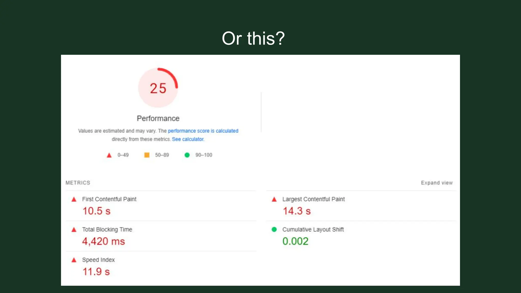521x293 pixels.
Task: Select the Cumulative Layout Shift 0.002 value
Action: click(x=295, y=241)
